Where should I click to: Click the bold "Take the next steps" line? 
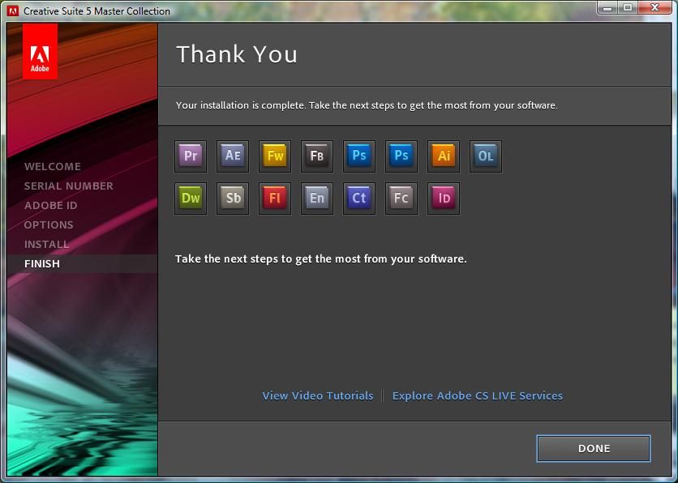point(321,259)
